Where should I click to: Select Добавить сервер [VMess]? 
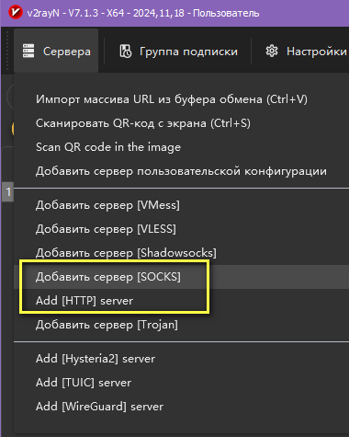point(181,205)
